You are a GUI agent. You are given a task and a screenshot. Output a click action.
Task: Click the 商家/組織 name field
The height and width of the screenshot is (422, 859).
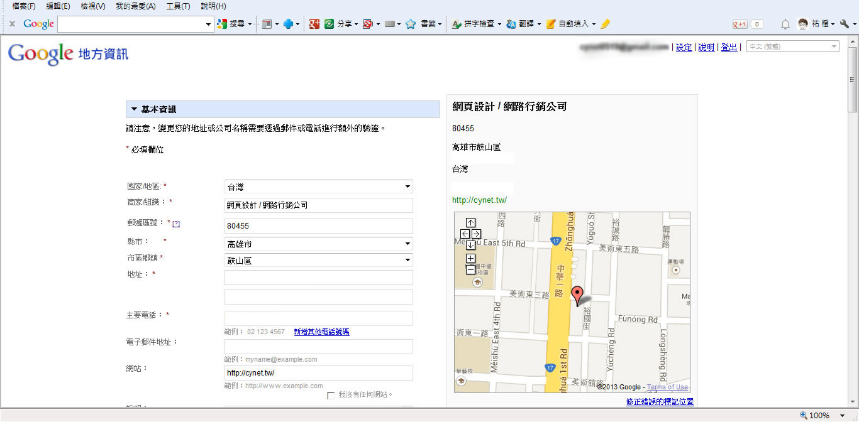click(319, 205)
